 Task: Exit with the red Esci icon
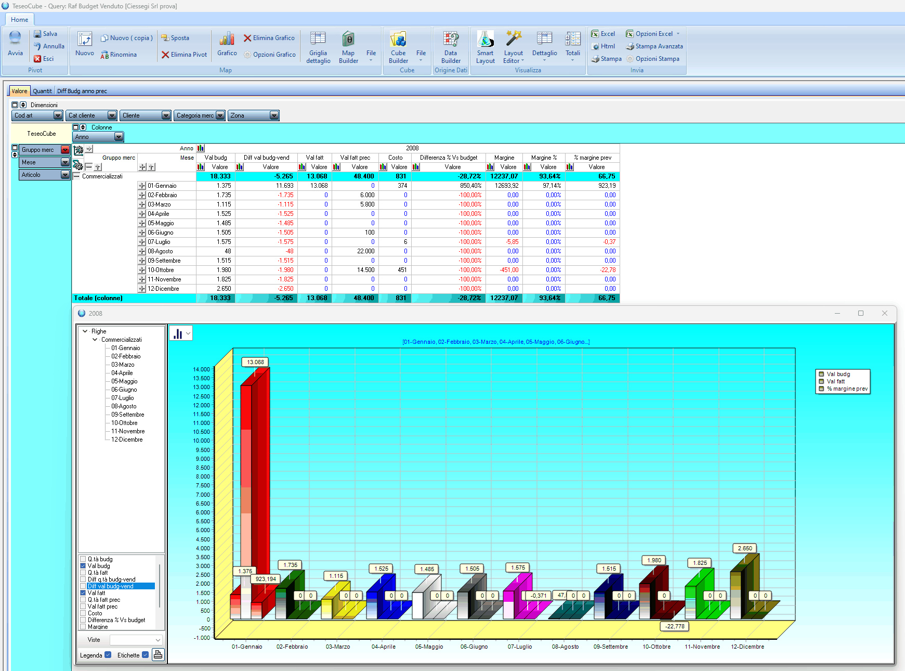37,59
